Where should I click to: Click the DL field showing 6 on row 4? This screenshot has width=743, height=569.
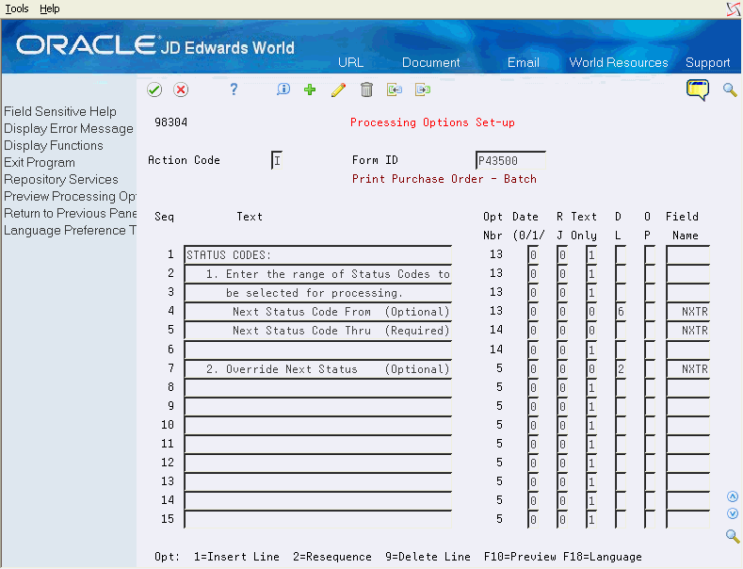621,312
